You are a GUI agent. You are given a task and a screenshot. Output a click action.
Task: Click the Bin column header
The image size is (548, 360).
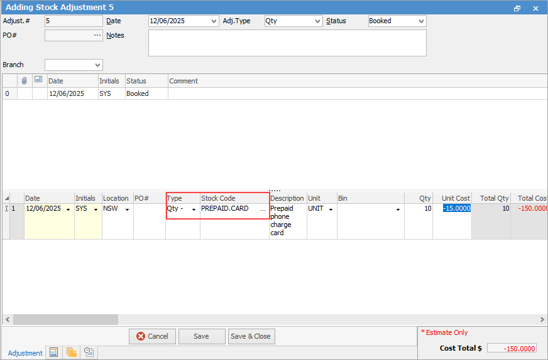pyautogui.click(x=370, y=198)
